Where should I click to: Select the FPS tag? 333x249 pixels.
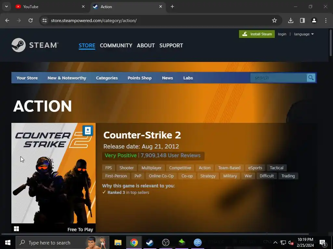pyautogui.click(x=108, y=168)
